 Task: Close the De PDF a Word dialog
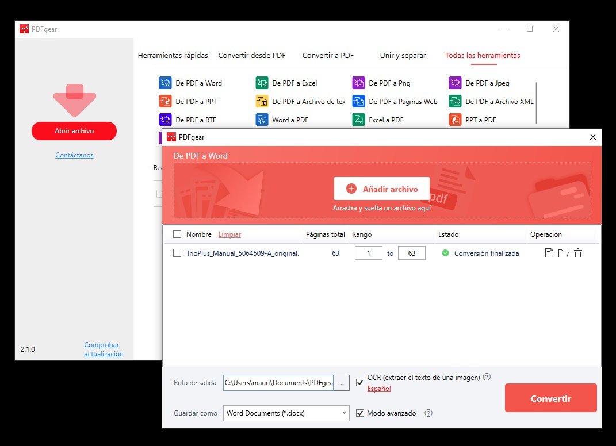coord(593,137)
